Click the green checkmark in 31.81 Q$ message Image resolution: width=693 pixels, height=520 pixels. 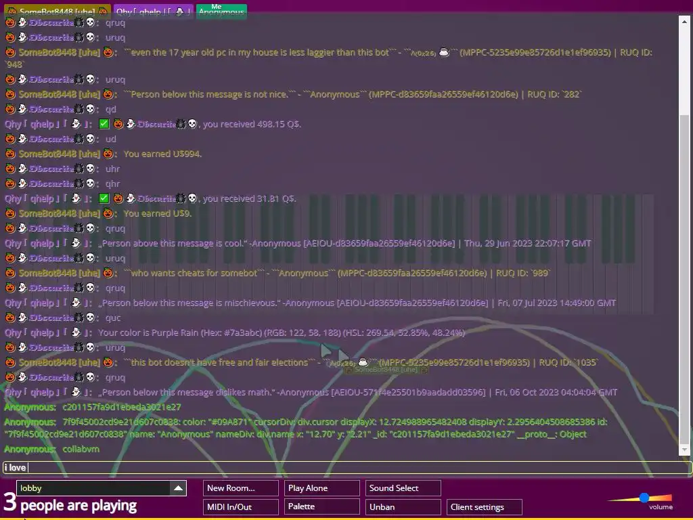[104, 198]
